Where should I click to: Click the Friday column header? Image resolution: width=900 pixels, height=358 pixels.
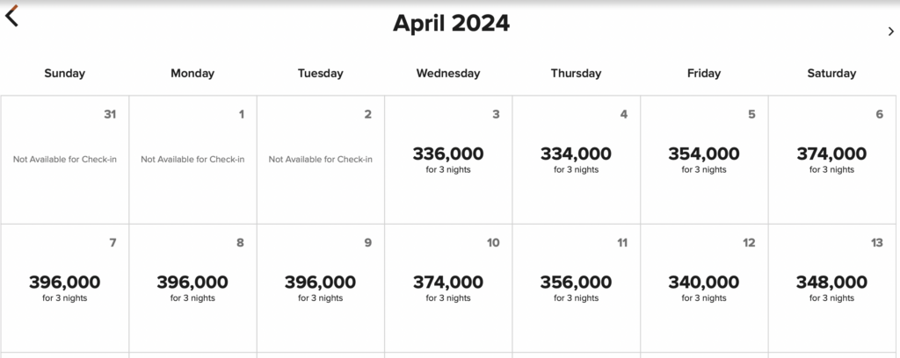(x=704, y=74)
